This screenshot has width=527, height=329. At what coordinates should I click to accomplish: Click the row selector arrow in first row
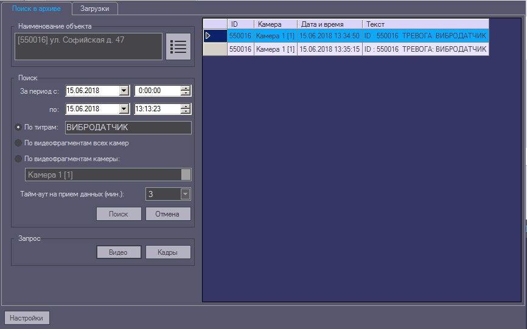pyautogui.click(x=208, y=36)
